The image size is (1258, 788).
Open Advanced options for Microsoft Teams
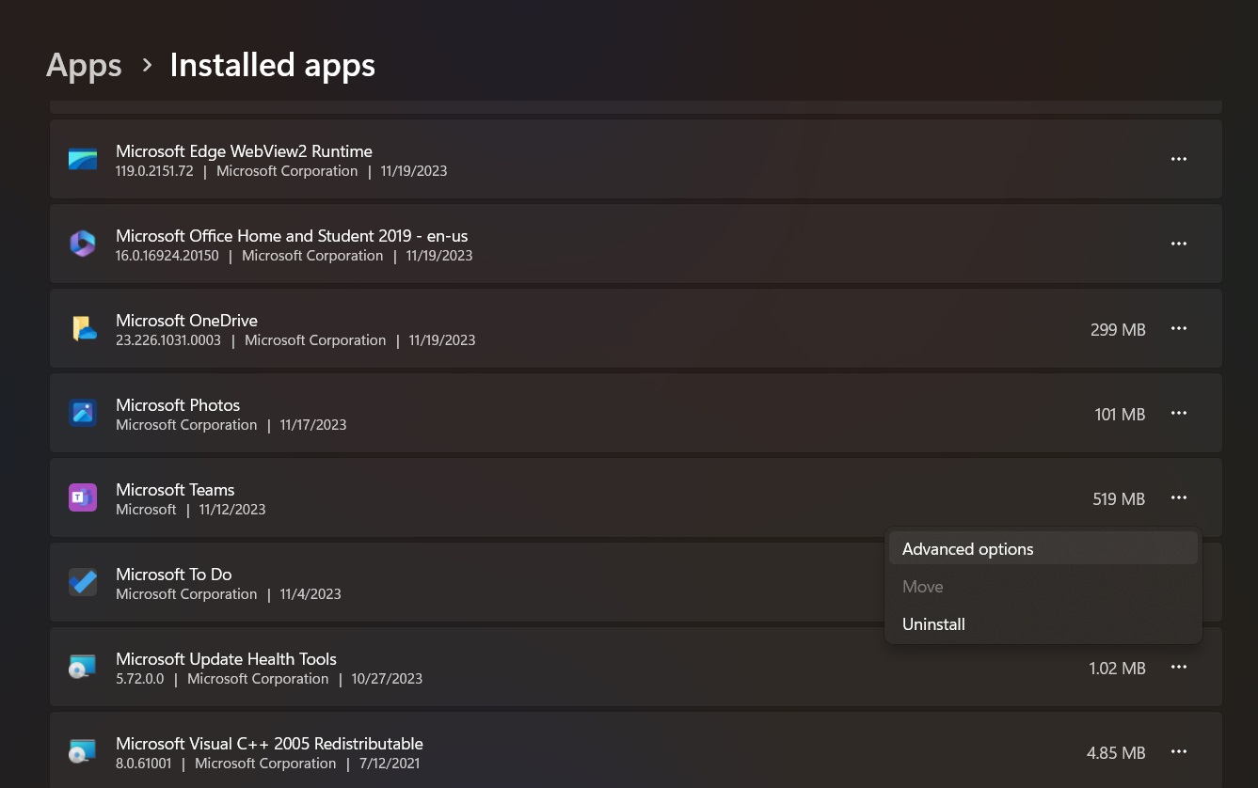[967, 548]
